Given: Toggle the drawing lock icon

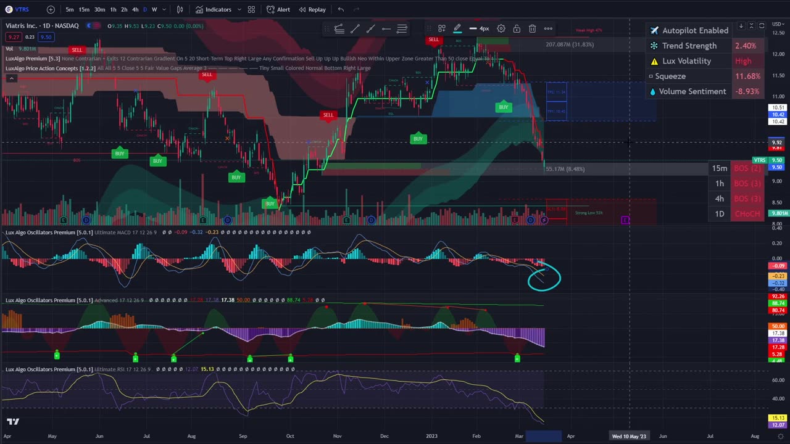Looking at the screenshot, I should click(x=517, y=28).
